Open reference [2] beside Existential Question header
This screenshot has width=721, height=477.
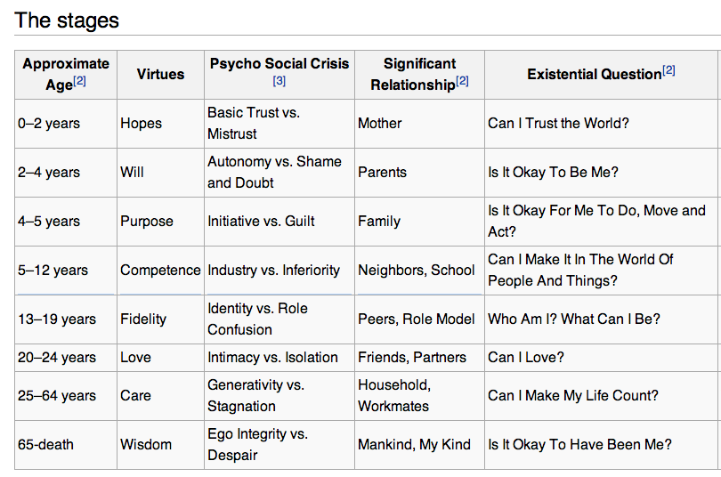click(x=668, y=70)
